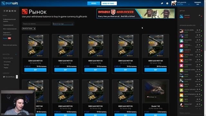Image resolution: width=206 pixels, height=116 pixels.
Task: Invite KILLER_BORN with the add-friend icon
Action: click(x=197, y=30)
